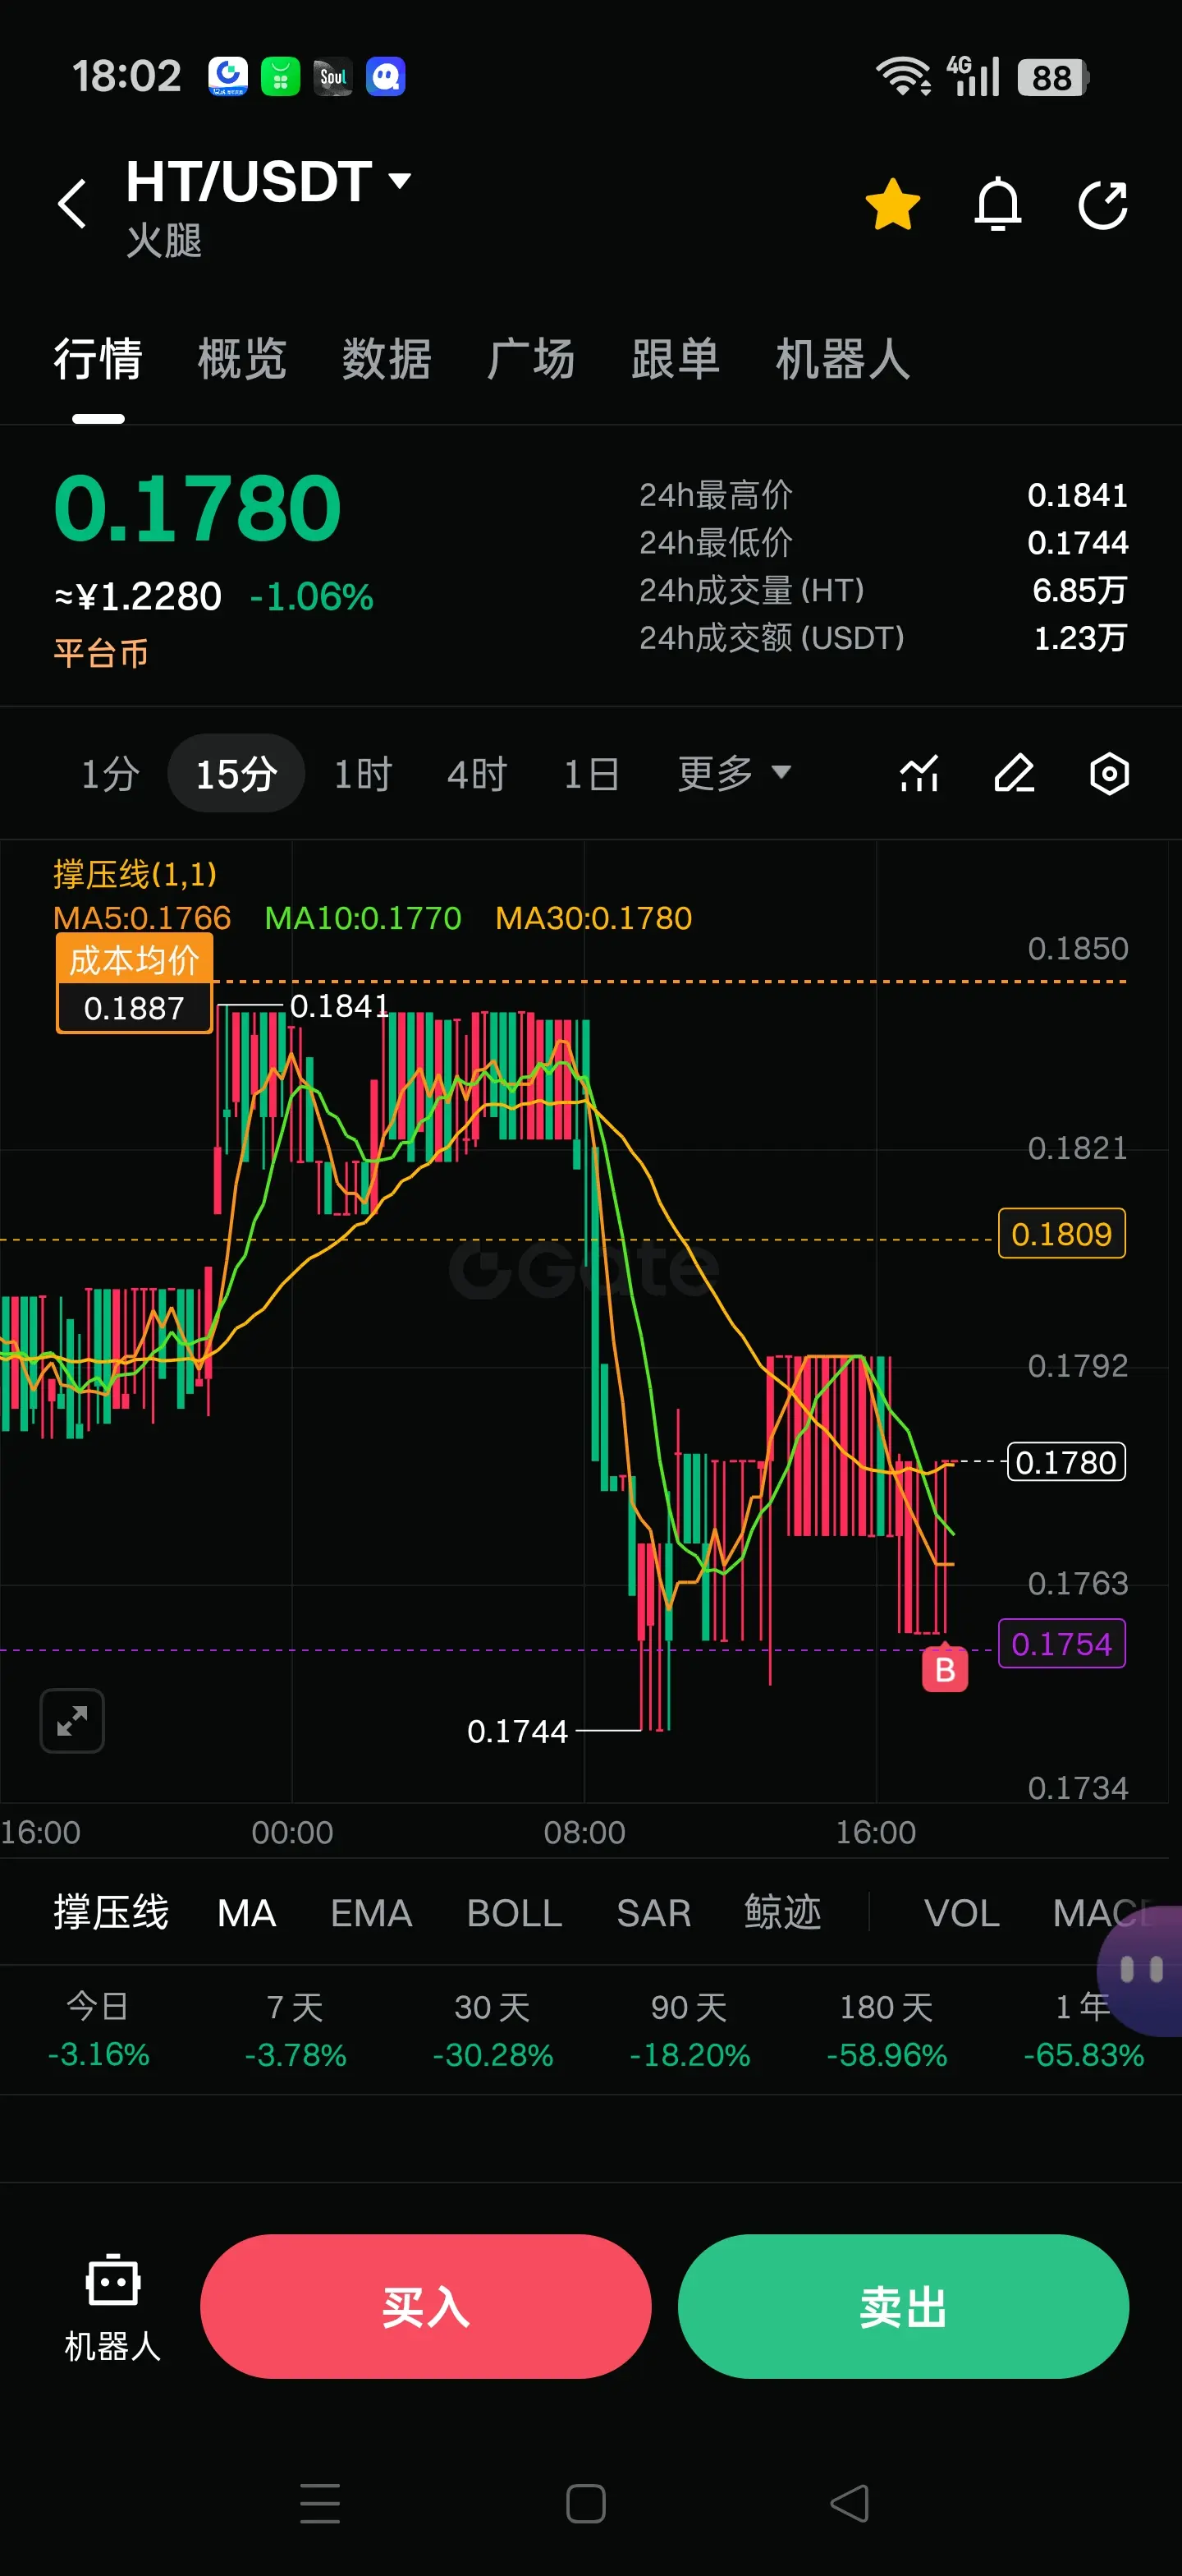The height and width of the screenshot is (2576, 1182).
Task: Open price alert bell icon
Action: point(997,205)
